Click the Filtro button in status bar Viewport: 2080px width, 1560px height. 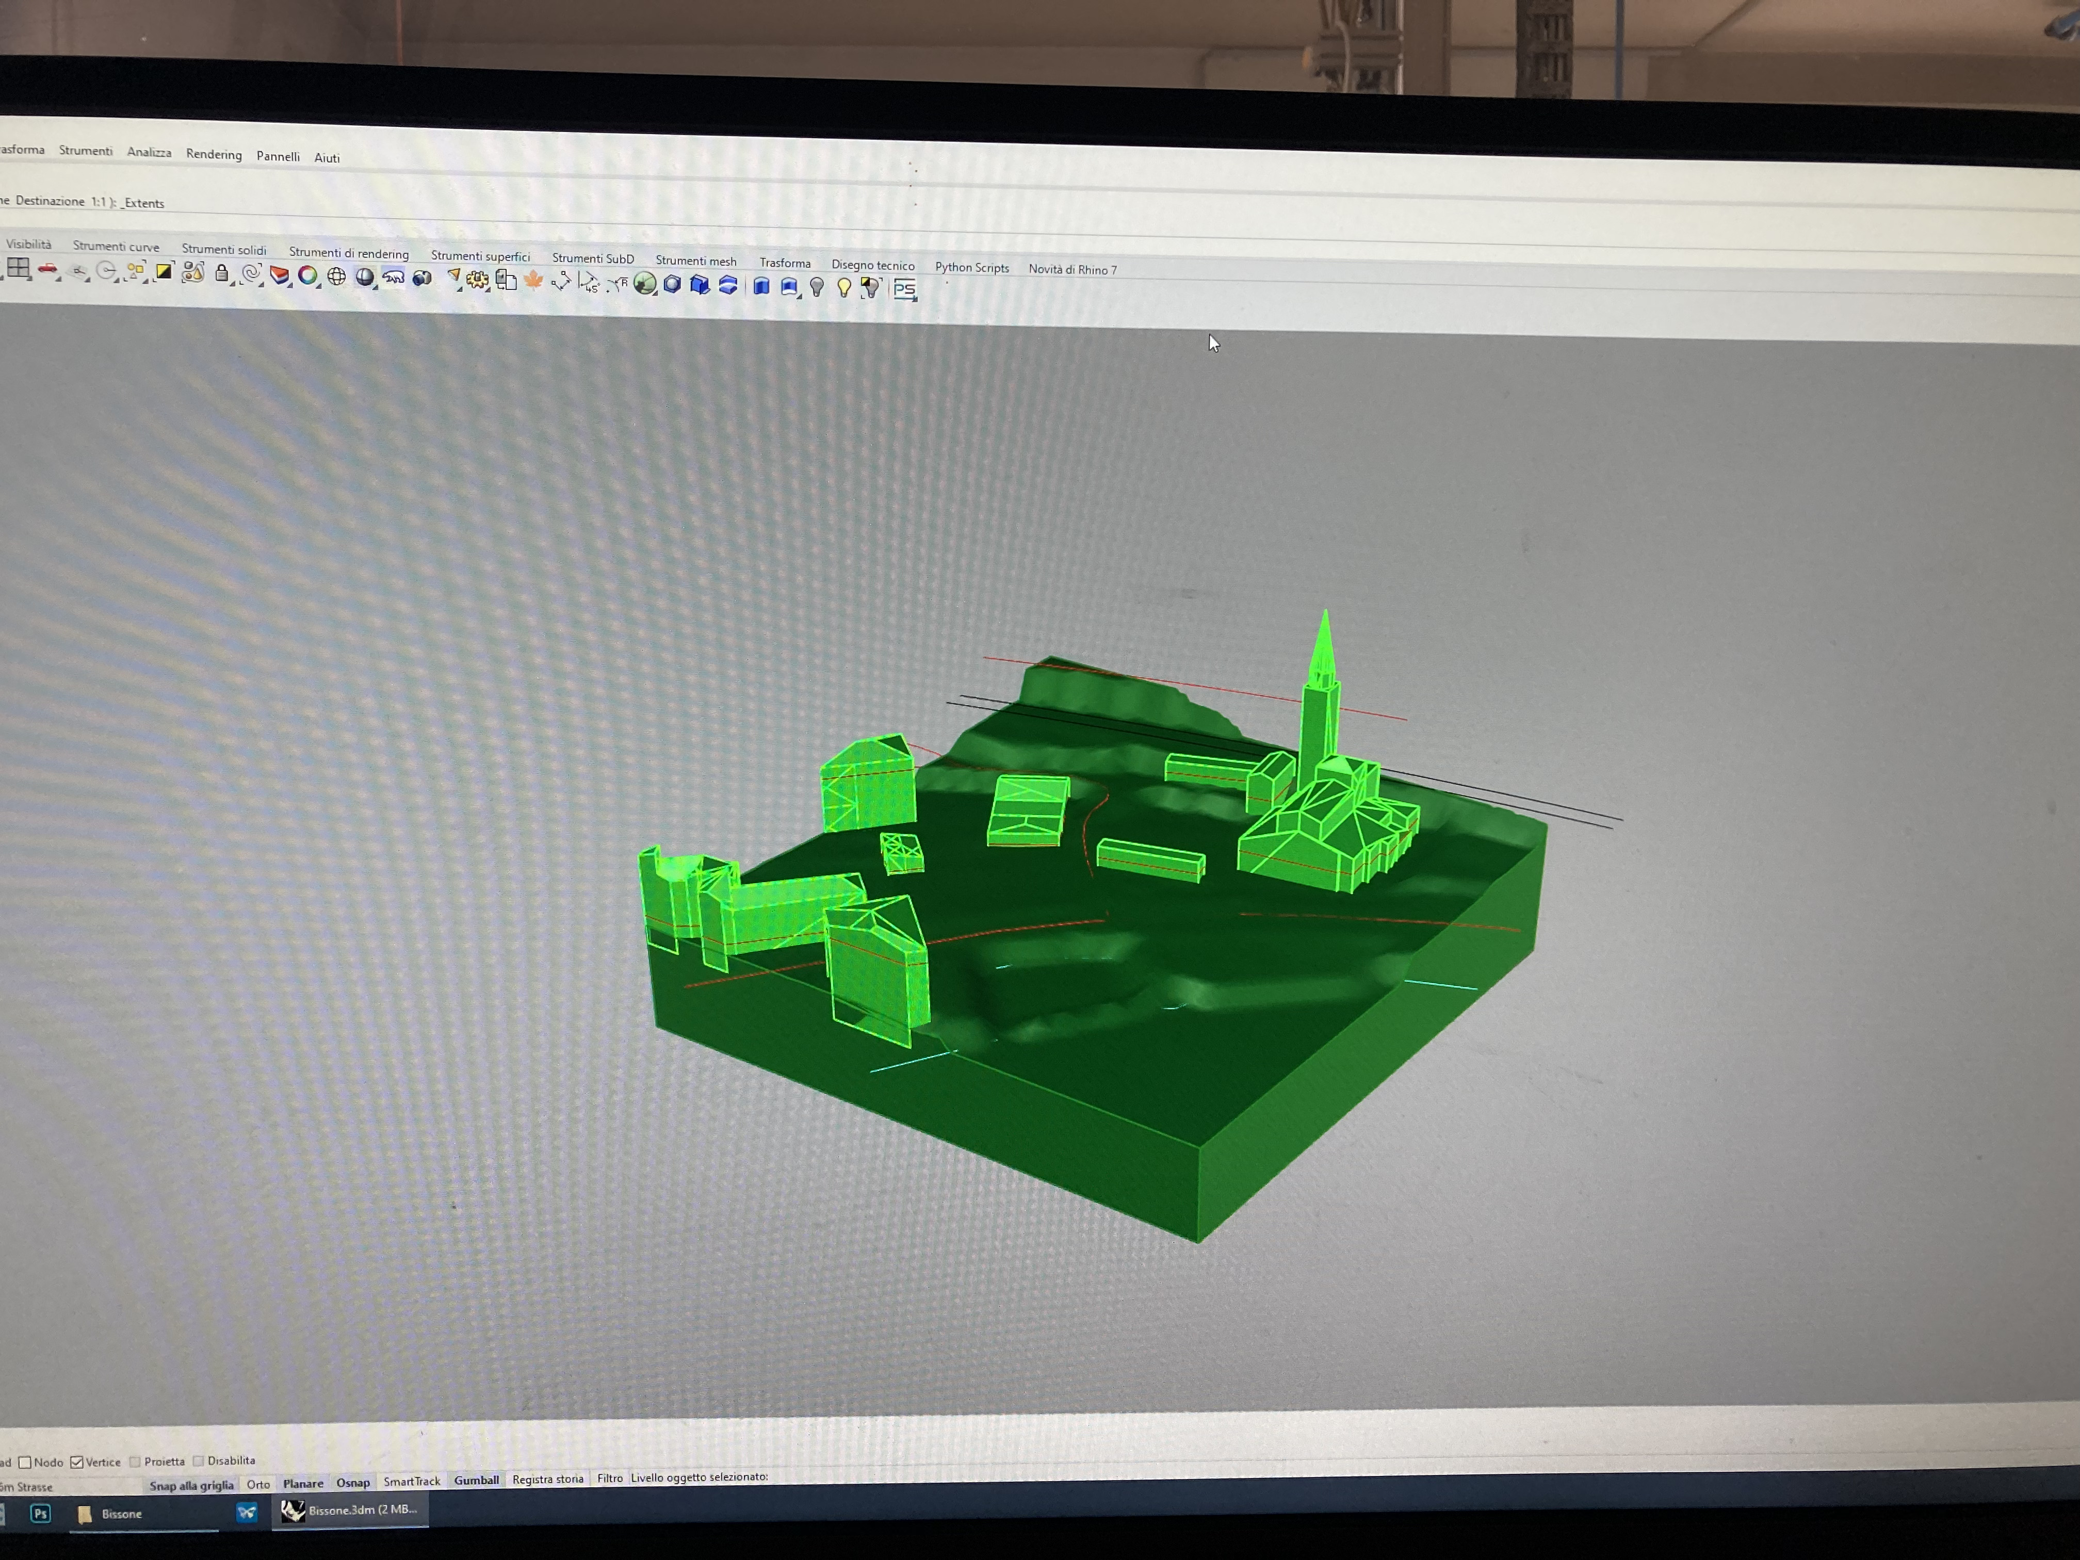(x=609, y=1478)
